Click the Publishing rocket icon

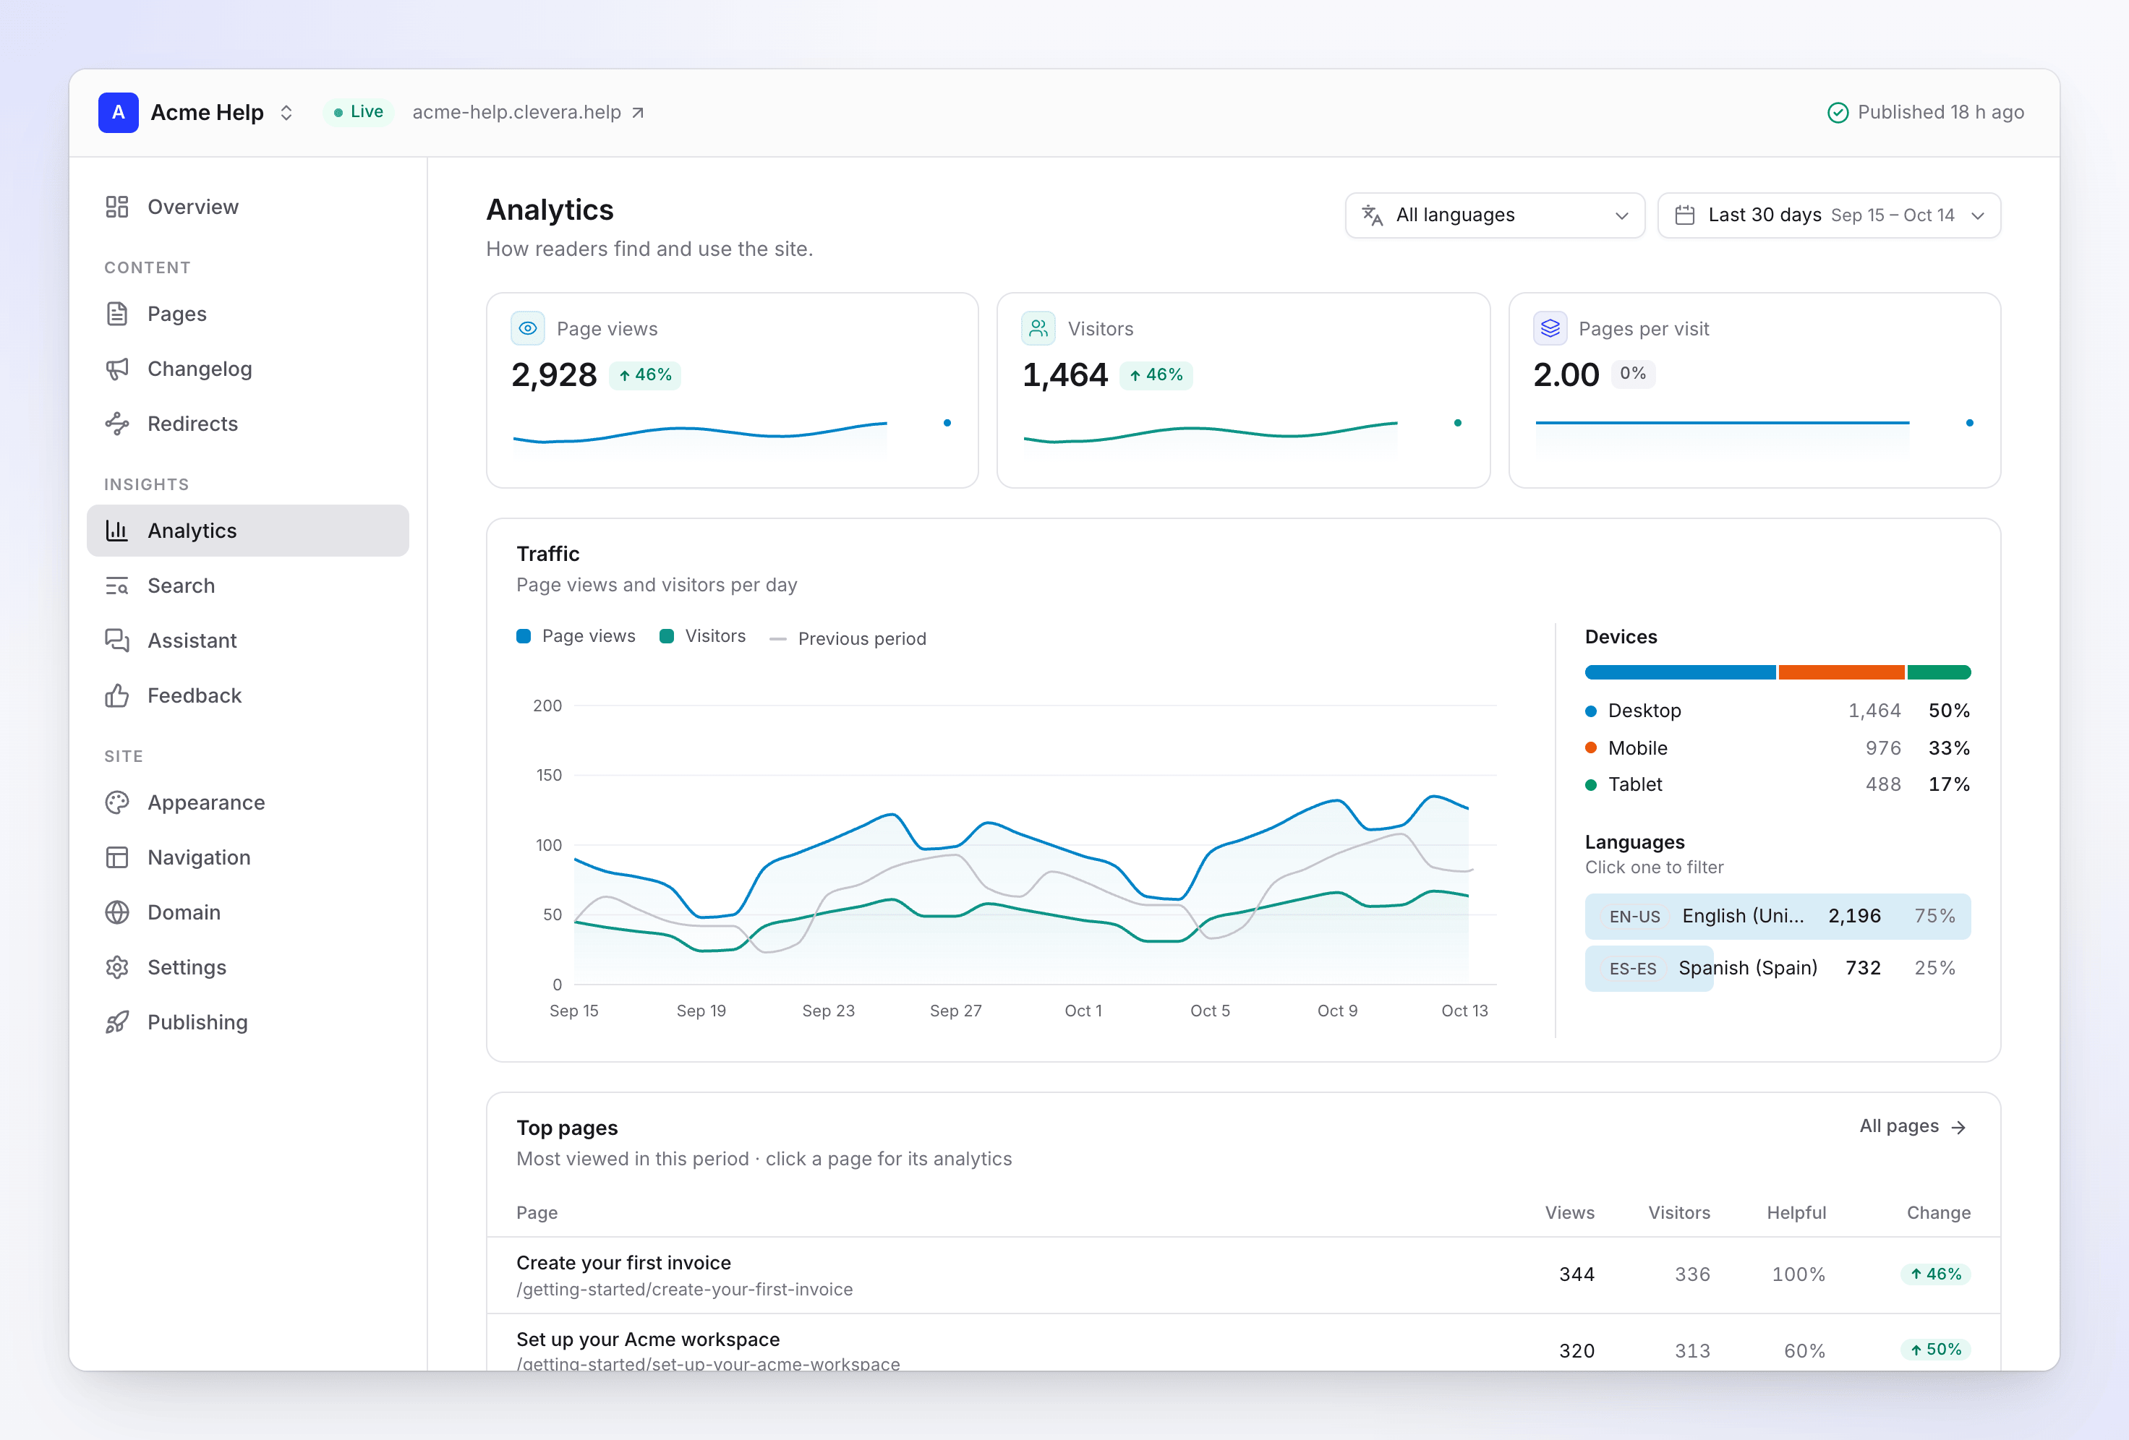point(116,1023)
